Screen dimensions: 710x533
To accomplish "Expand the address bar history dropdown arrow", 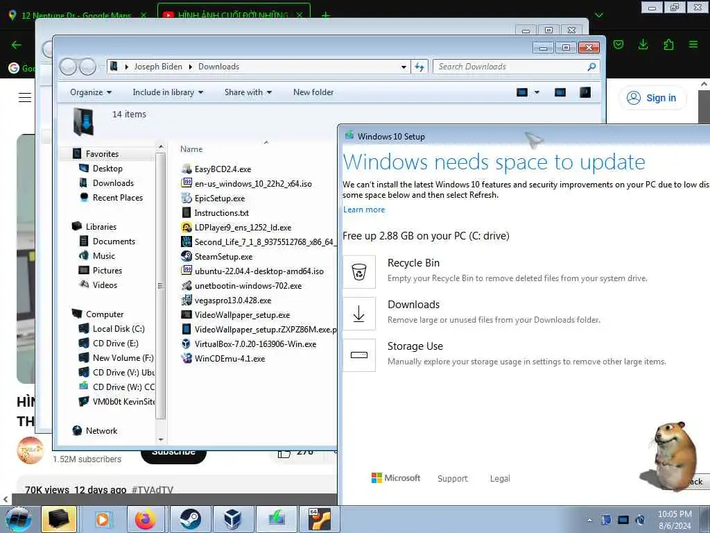I will click(404, 67).
